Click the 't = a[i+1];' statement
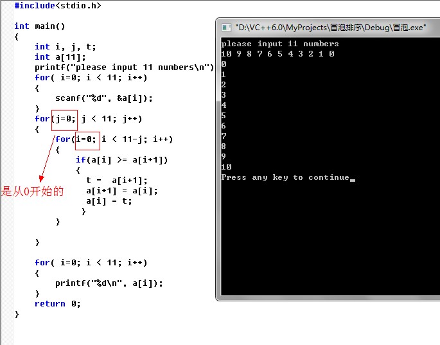 click(117, 181)
